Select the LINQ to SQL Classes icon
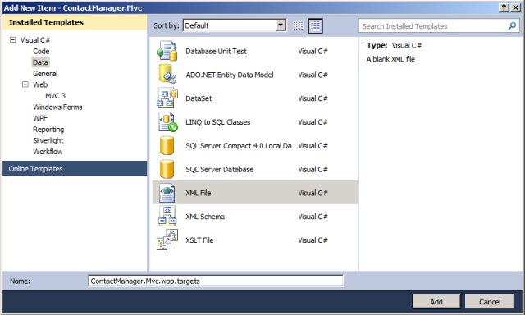The width and height of the screenshot is (525, 315). point(167,122)
